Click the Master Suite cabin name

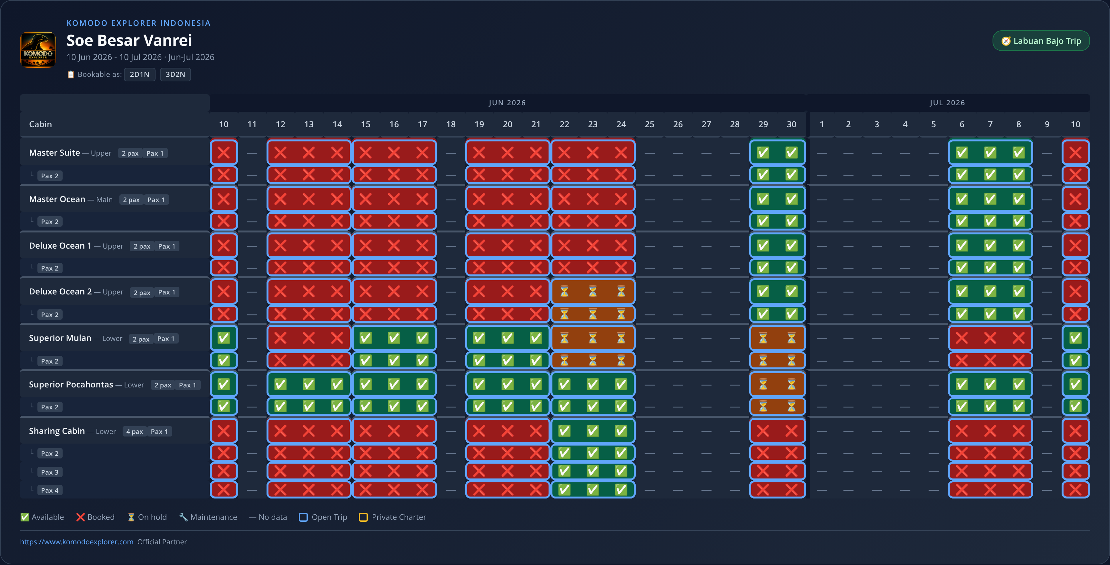coord(54,153)
